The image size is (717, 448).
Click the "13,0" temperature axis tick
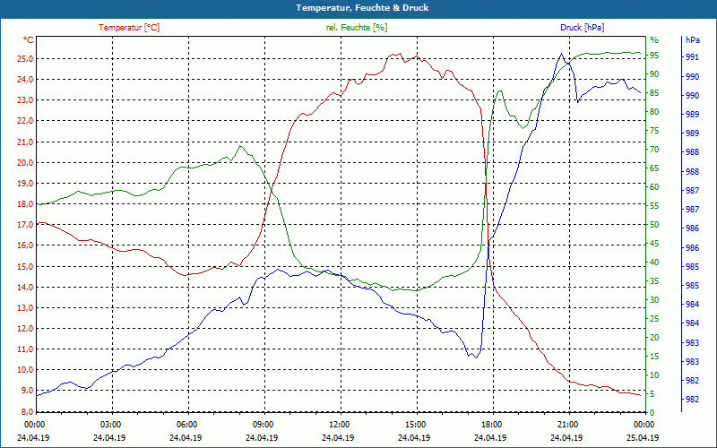point(25,307)
